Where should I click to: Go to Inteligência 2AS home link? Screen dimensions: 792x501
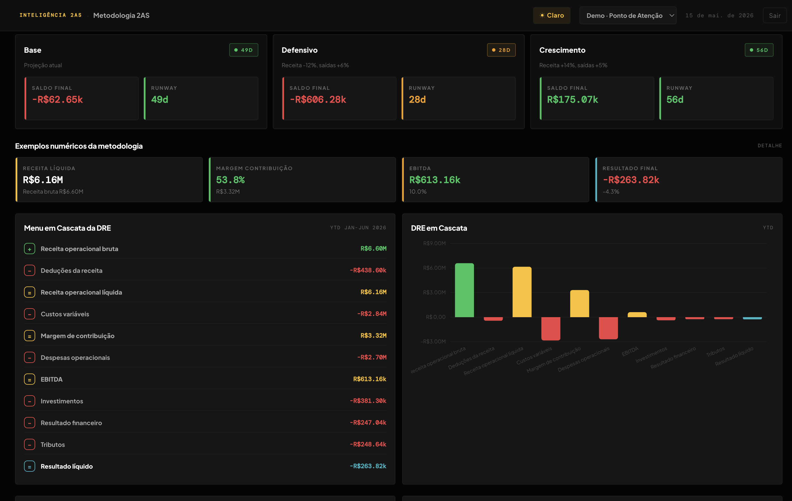coord(51,15)
